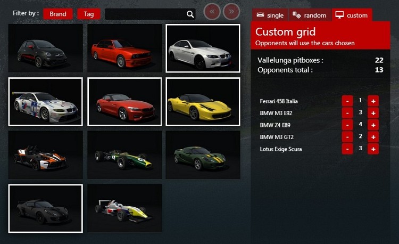The height and width of the screenshot is (244, 399).
Task: Open the custom grid tab
Action: coord(352,15)
